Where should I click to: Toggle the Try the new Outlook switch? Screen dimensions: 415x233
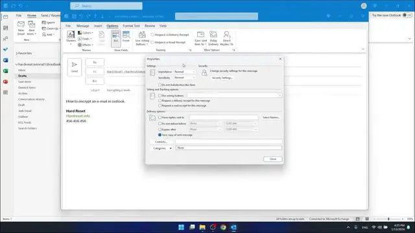click(408, 16)
